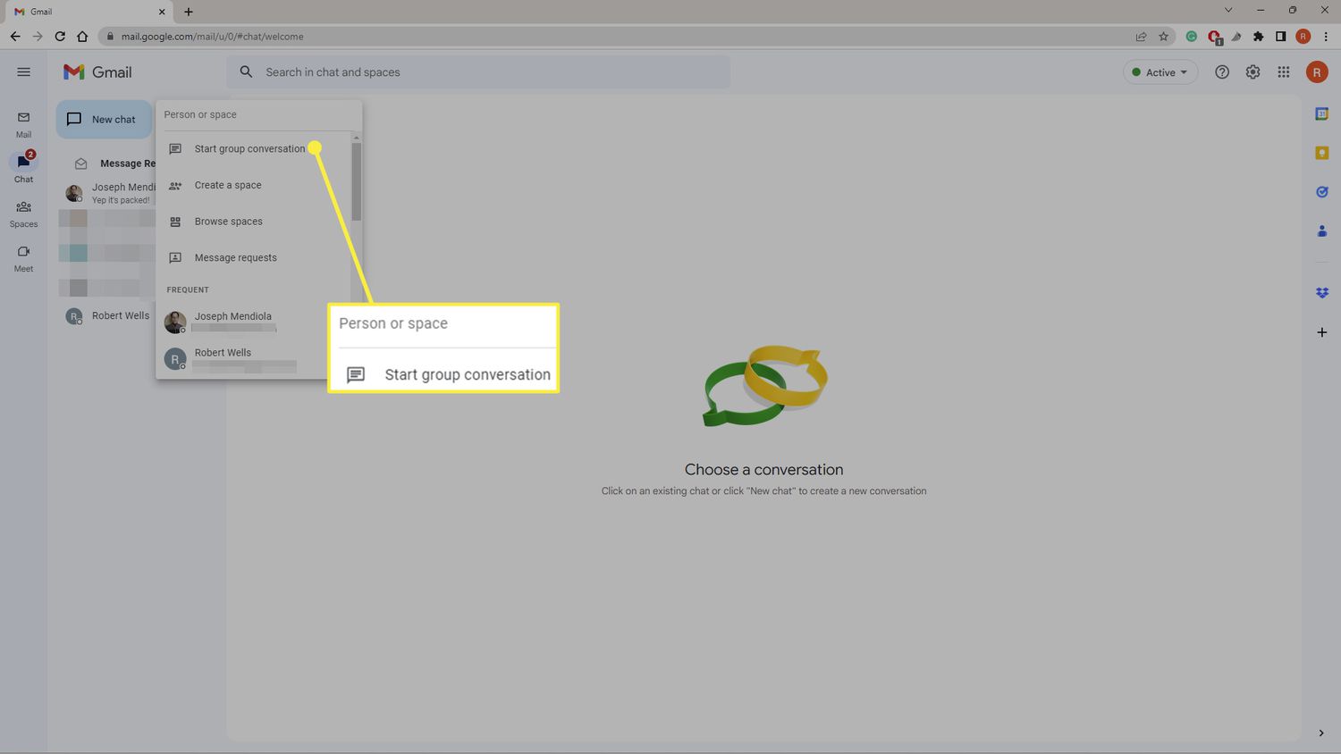Open the Robert Wells chat in the list
1341x754 pixels.
coord(107,315)
